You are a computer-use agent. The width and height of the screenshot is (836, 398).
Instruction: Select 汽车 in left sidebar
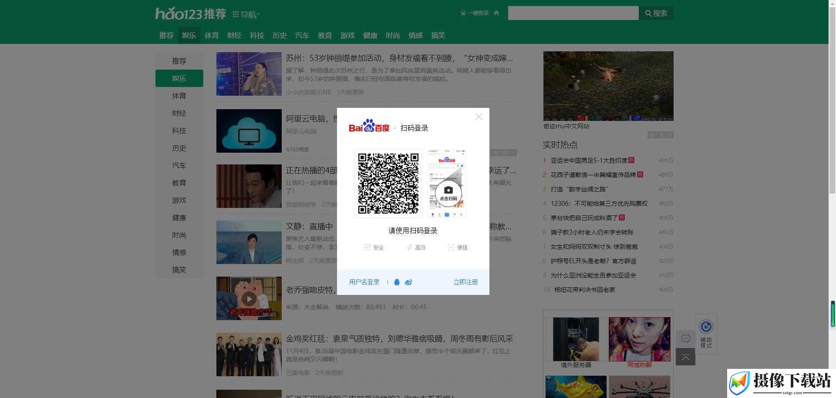point(179,165)
